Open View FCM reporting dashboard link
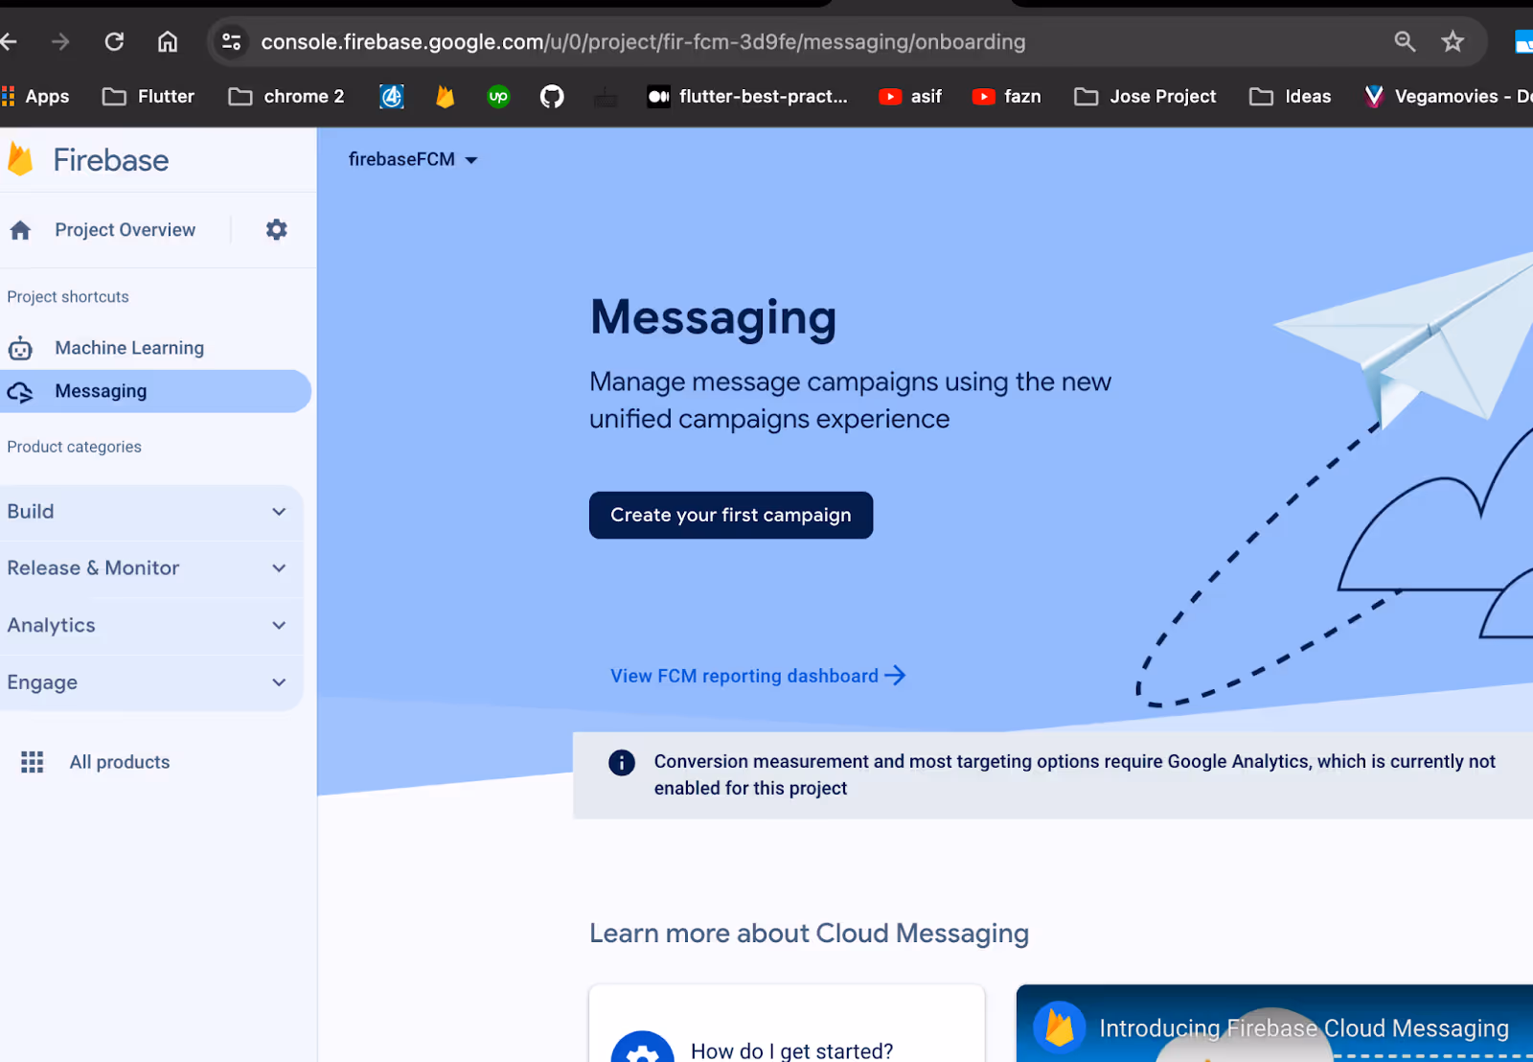 (758, 676)
